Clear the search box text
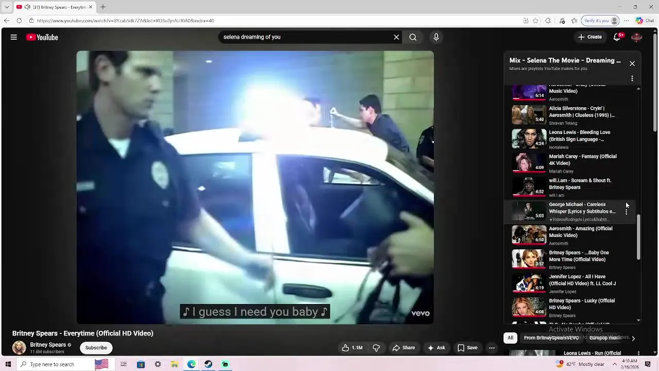This screenshot has height=371, width=659. tap(396, 37)
